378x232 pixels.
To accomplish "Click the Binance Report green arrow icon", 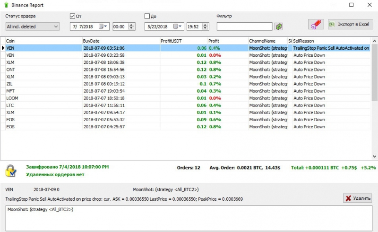I will pyautogui.click(x=6, y=5).
